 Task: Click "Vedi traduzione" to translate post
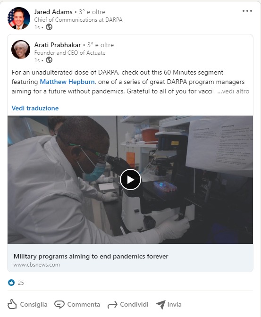[35, 108]
